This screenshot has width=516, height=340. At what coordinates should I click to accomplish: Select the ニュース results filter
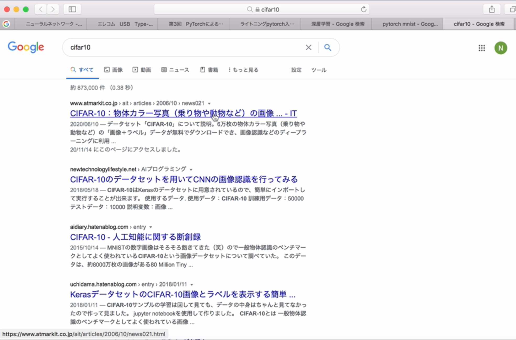tap(175, 70)
